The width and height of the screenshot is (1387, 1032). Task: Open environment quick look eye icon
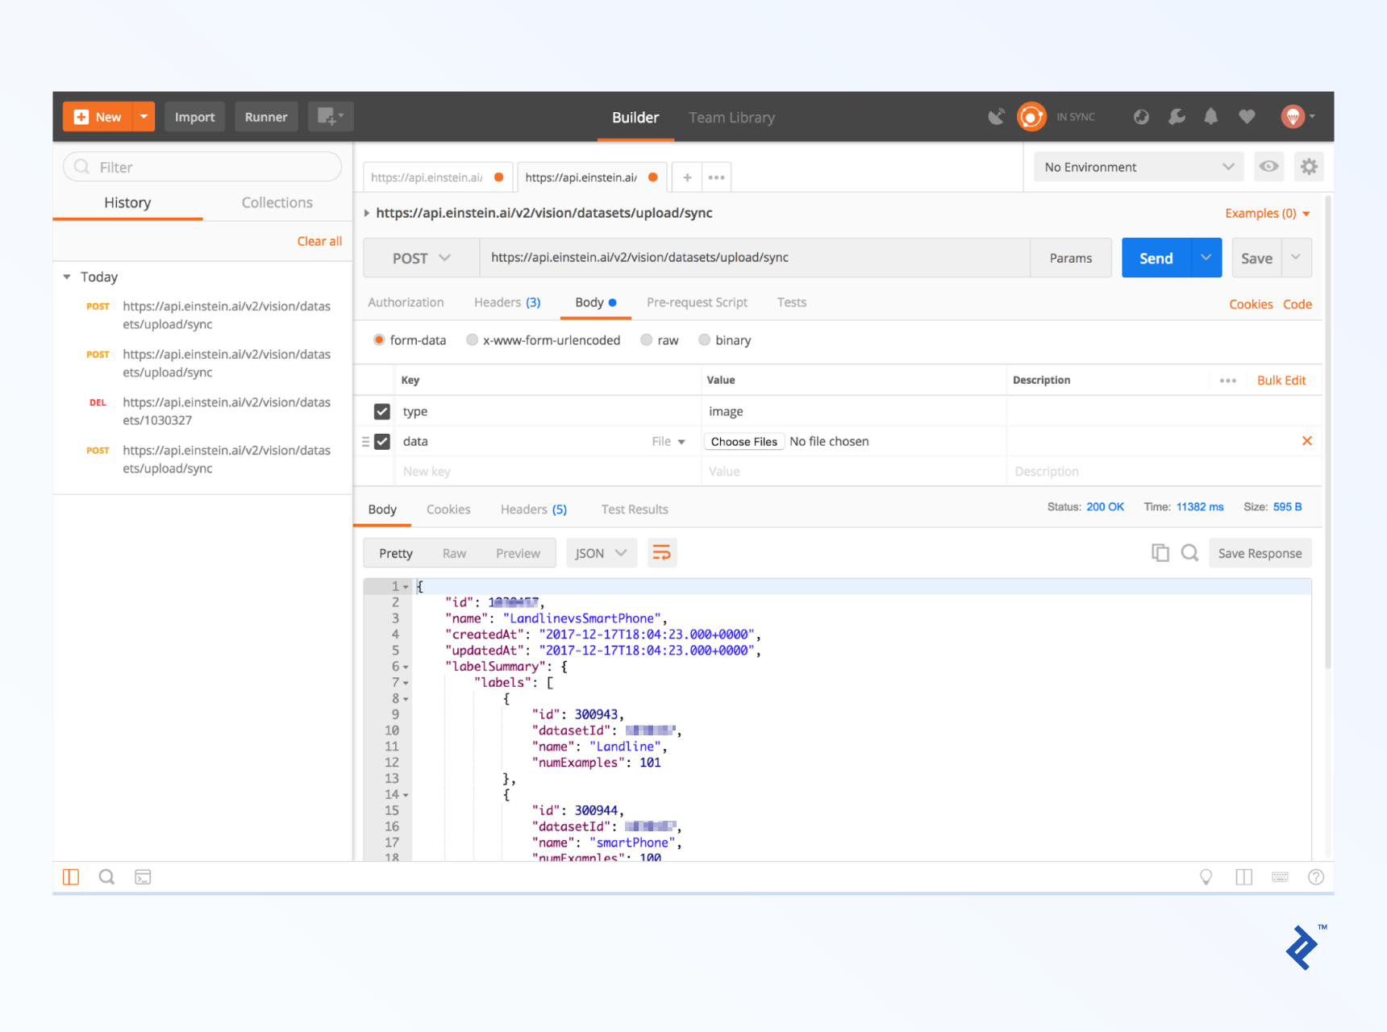[1268, 166]
